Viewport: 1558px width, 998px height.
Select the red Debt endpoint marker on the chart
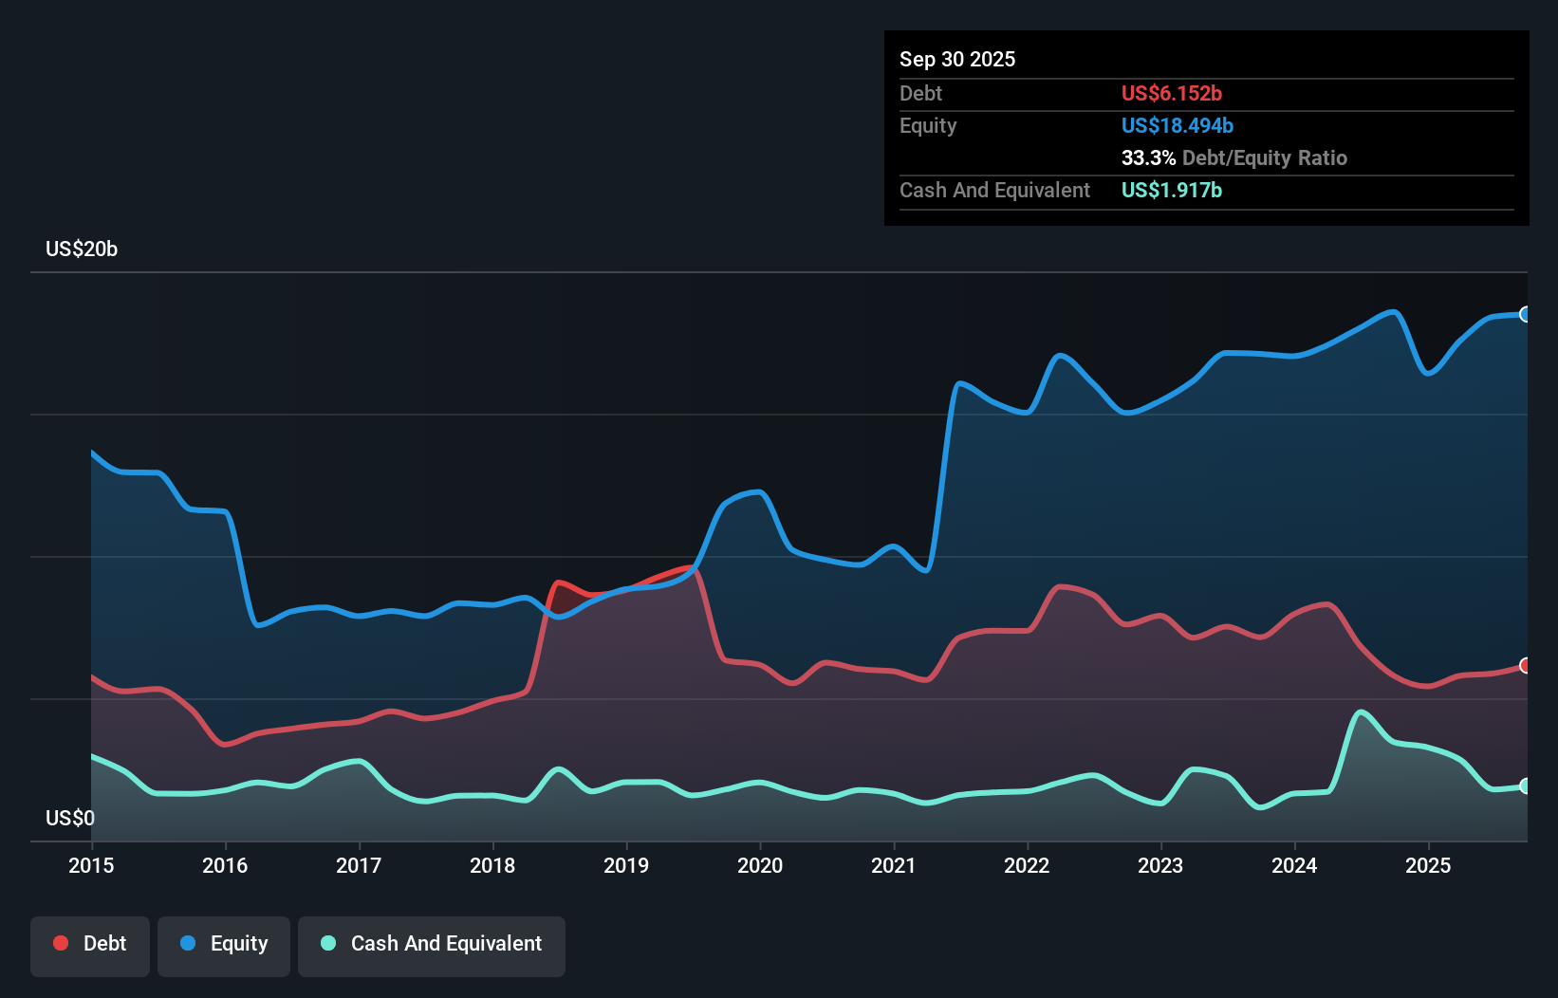pos(1525,665)
